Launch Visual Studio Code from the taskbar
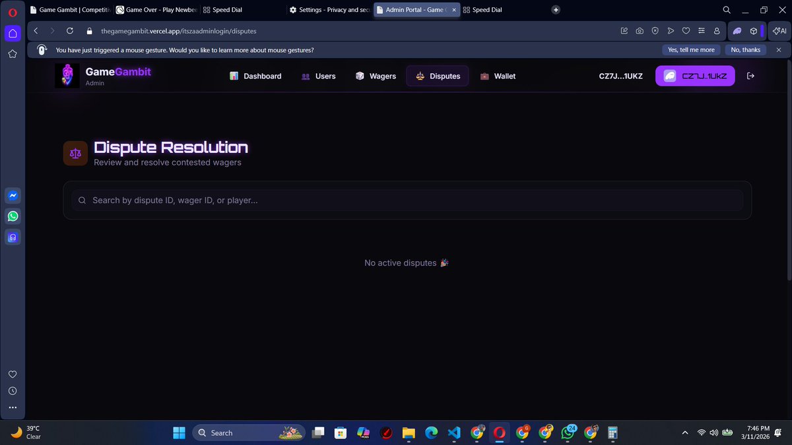The height and width of the screenshot is (445, 792). point(453,432)
